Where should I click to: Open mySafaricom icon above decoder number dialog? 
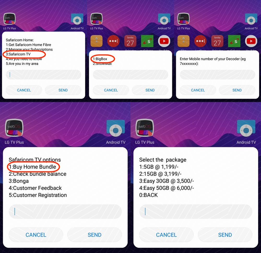[234, 41]
